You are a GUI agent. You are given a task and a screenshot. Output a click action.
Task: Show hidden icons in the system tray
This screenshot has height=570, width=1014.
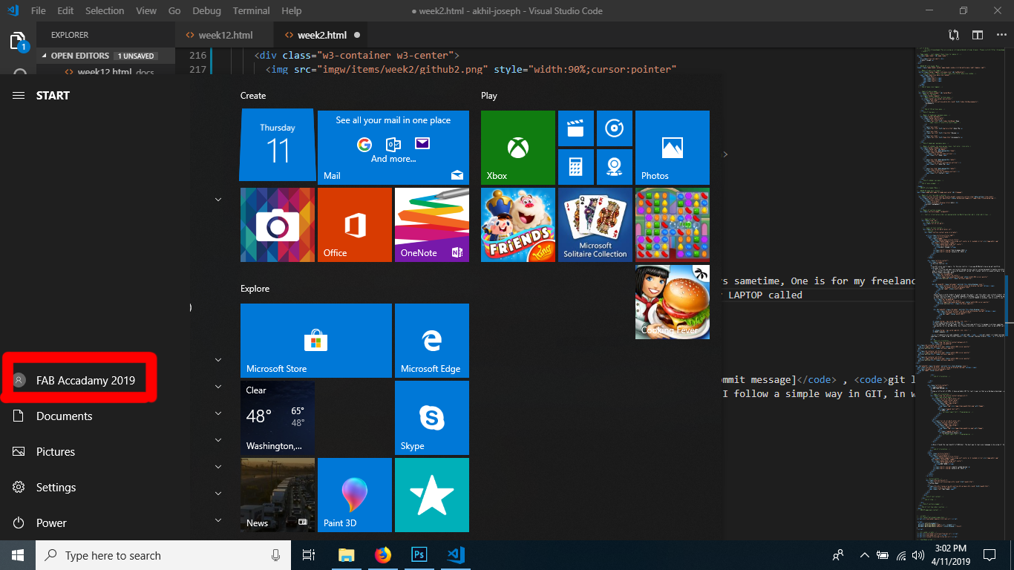pos(865,555)
